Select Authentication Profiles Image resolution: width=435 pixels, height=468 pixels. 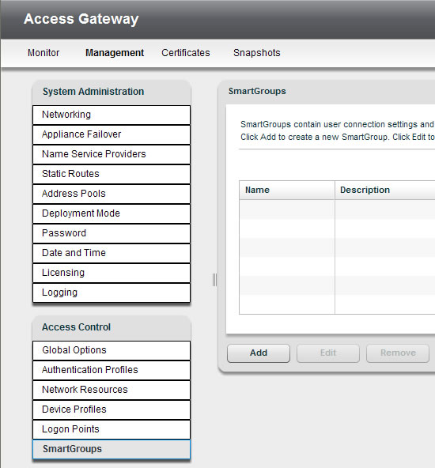click(x=112, y=370)
